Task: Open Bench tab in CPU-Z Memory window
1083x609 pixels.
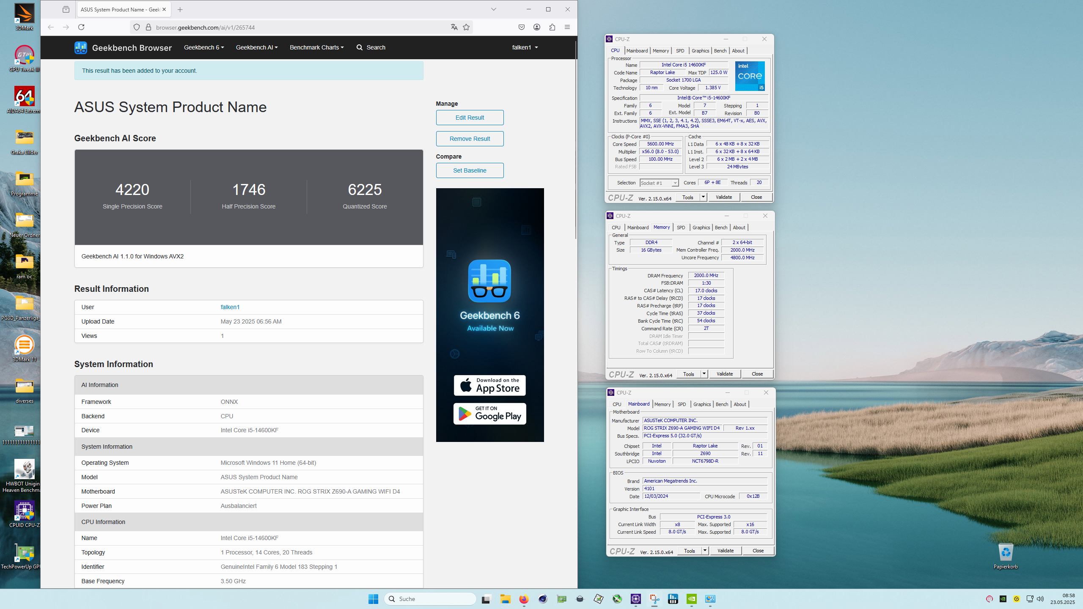Action: click(721, 228)
